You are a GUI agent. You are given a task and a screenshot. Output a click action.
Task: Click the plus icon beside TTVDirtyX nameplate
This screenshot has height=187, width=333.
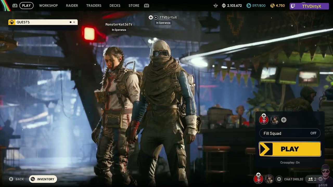(156, 17)
